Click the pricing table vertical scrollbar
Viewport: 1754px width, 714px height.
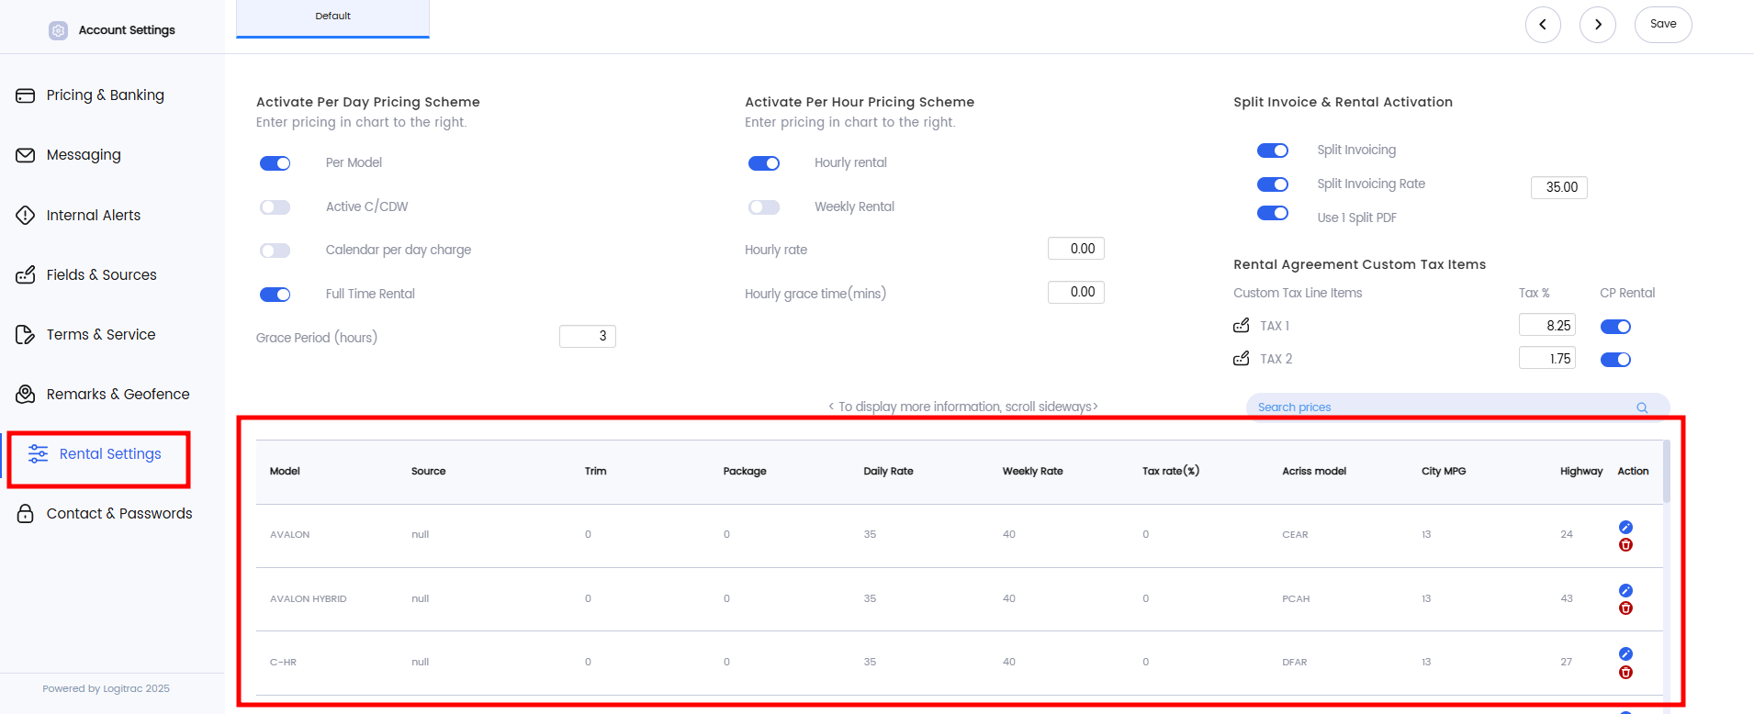1666,472
